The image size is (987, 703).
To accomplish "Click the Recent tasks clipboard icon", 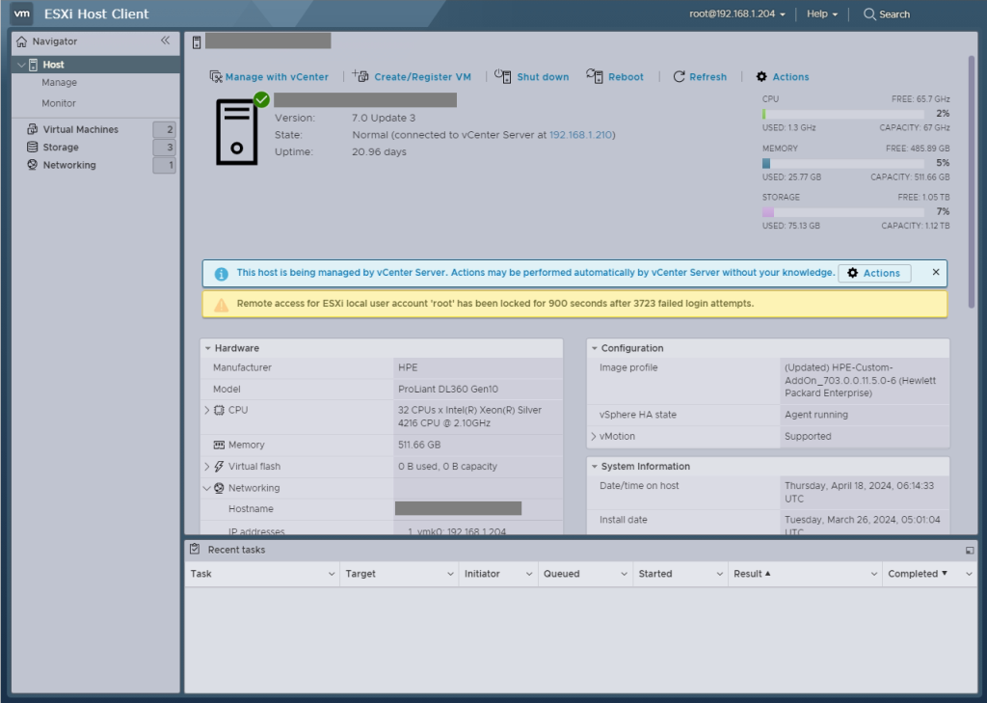I will [195, 549].
